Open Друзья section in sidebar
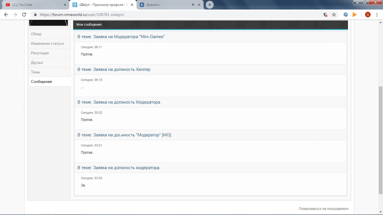Screen dimensions: 383x215 pos(37,63)
